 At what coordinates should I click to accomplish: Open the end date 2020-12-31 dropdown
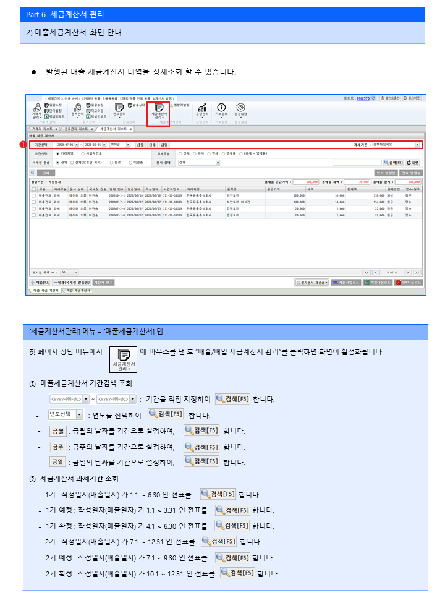pyautogui.click(x=104, y=145)
